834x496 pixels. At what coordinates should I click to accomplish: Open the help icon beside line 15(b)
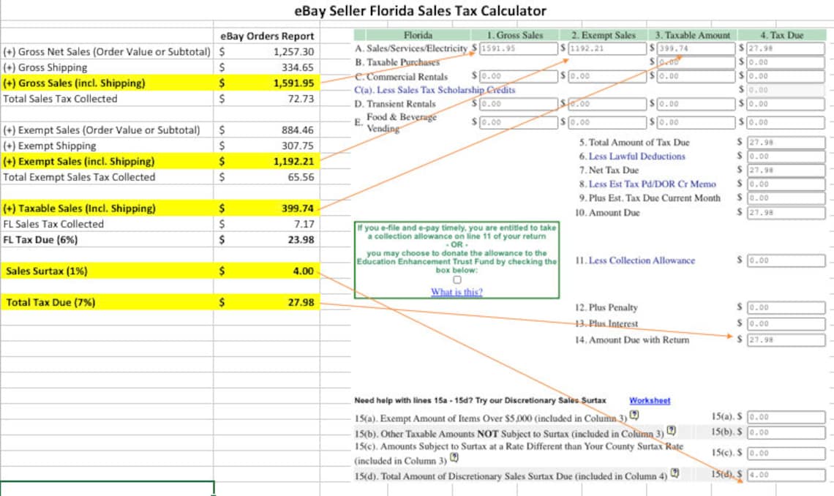(x=671, y=429)
